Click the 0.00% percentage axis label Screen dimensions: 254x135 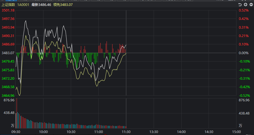coord(244,53)
